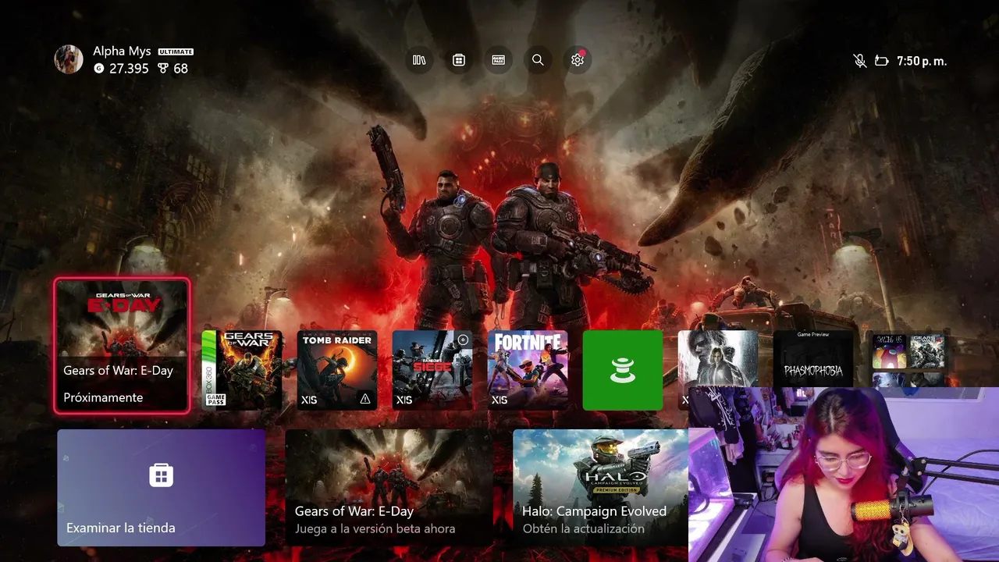Open the Game Pass icon in top bar
Image resolution: width=999 pixels, height=562 pixels.
[x=498, y=60]
